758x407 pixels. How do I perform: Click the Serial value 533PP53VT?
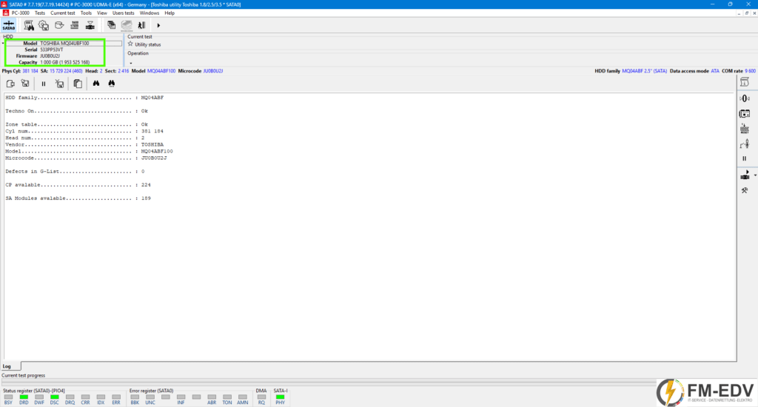pyautogui.click(x=52, y=50)
